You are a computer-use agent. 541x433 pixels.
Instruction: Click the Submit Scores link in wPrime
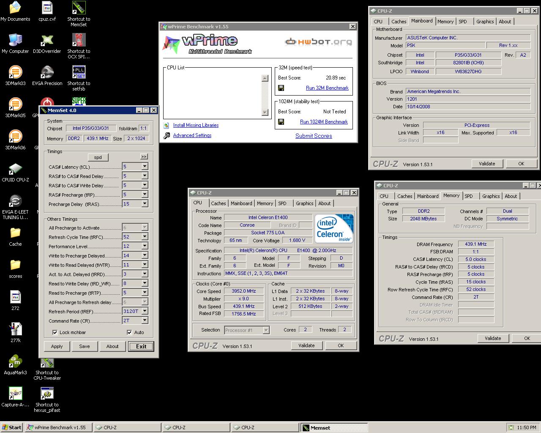coord(314,136)
